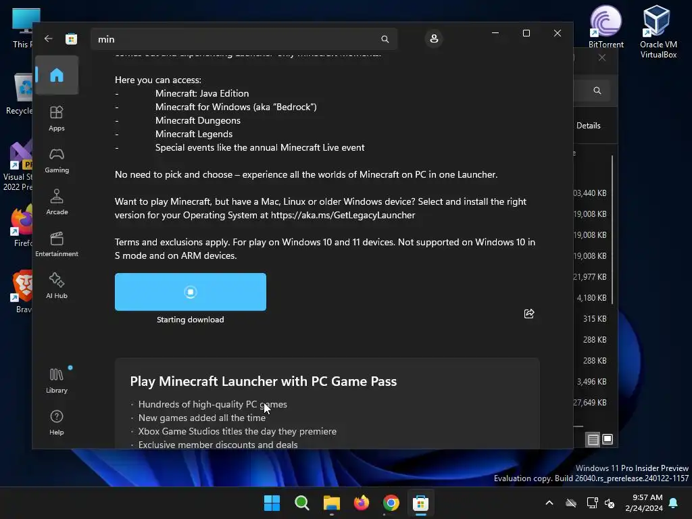The height and width of the screenshot is (519, 692).
Task: Click the text 'Minecraft: Java Edition'
Action: (202, 93)
